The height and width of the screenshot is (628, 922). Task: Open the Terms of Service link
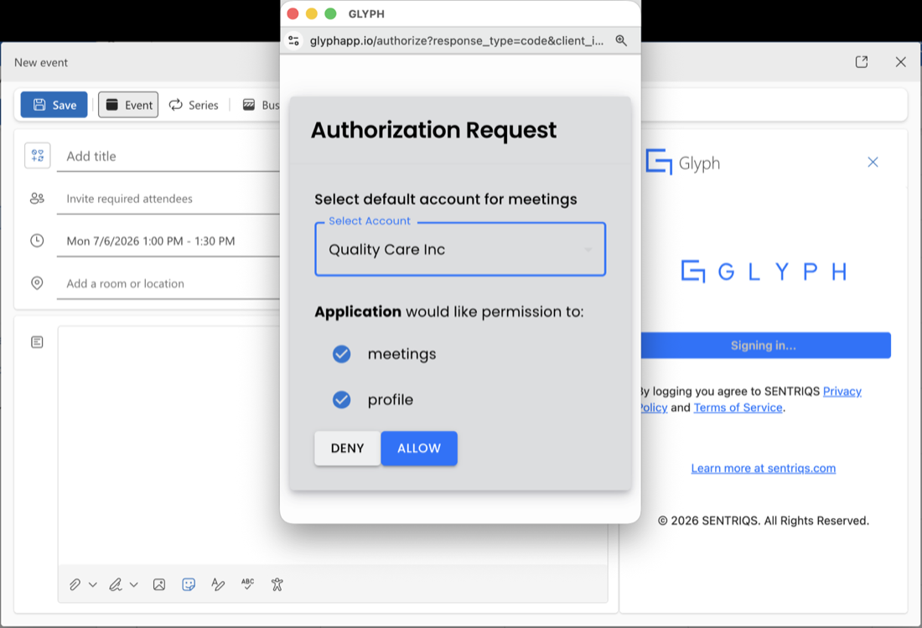[x=738, y=407]
